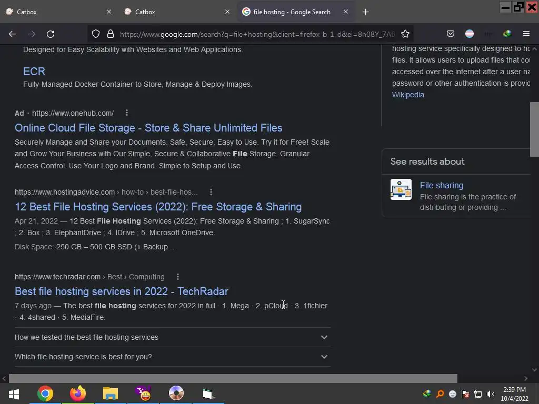Switch to the first Catbox tab
Image resolution: width=539 pixels, height=404 pixels.
point(58,12)
